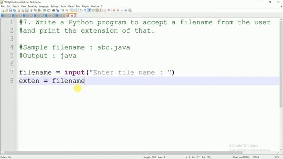The width and height of the screenshot is (283, 159).
Task: Open the Run menu
Action: [78, 6]
